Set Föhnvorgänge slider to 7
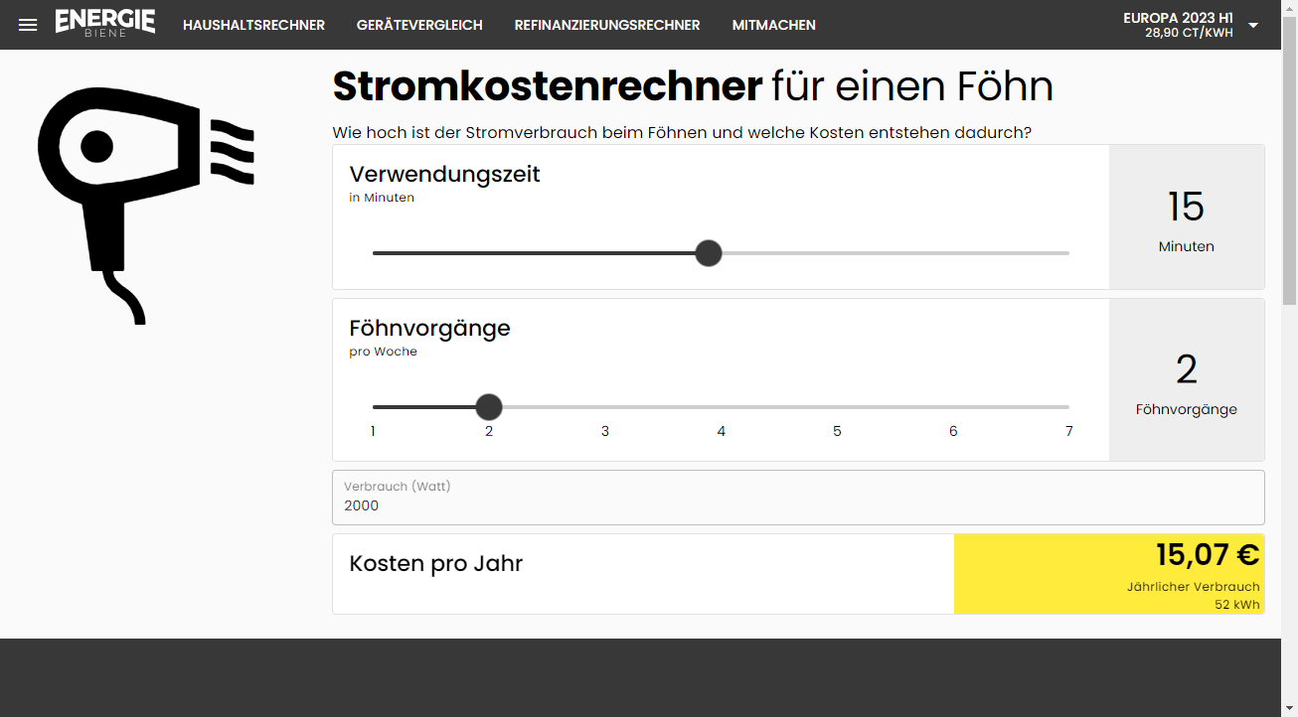The width and height of the screenshot is (1298, 717). 1068,407
